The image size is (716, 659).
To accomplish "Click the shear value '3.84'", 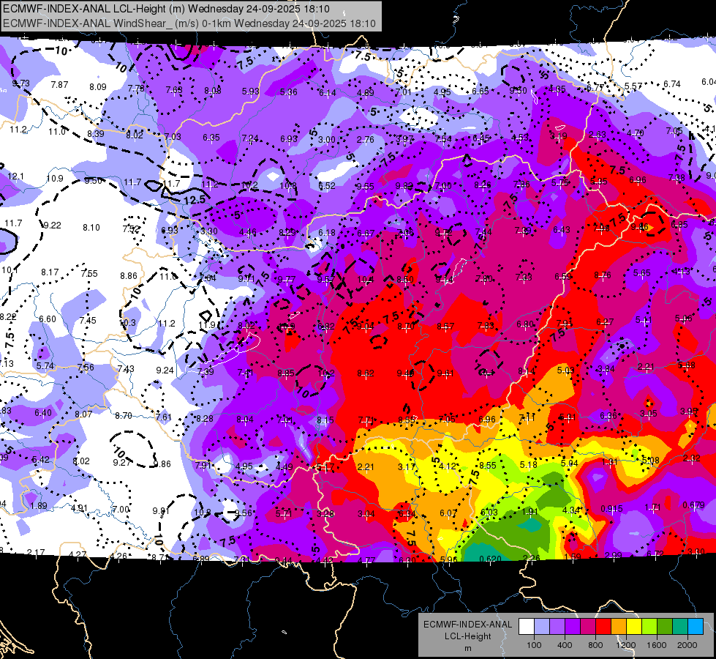I will 606,368.
